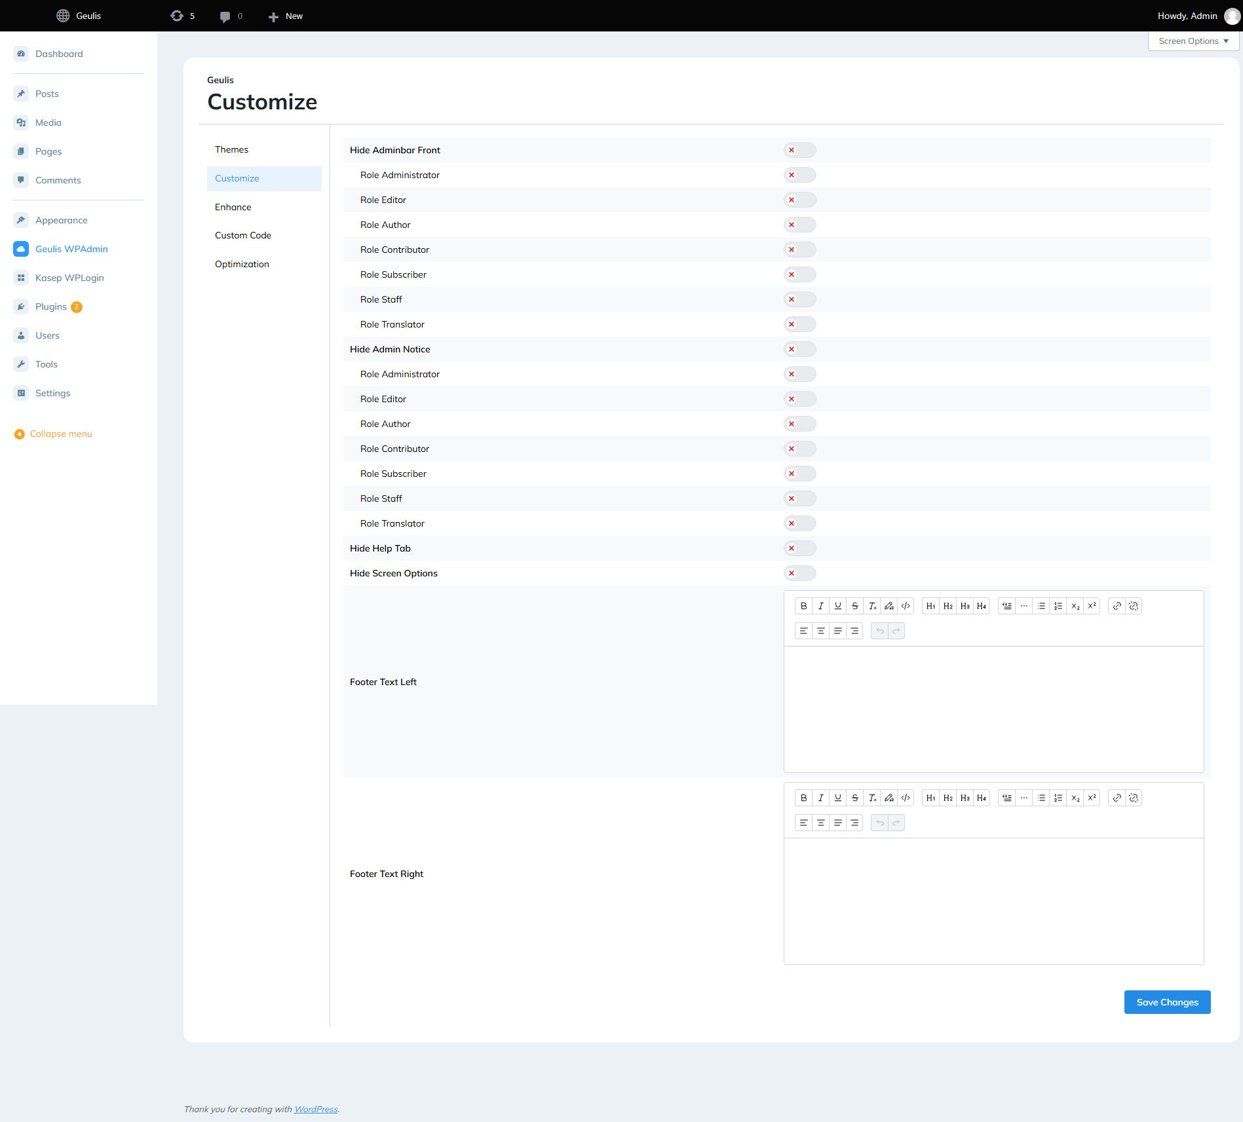The width and height of the screenshot is (1243, 1122).
Task: Apply H1 heading in Footer Text Left editor
Action: [930, 606]
